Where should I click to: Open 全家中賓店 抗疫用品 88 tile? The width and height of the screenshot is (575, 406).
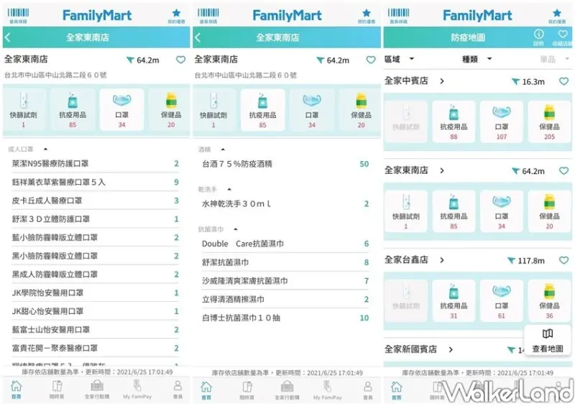pos(454,121)
